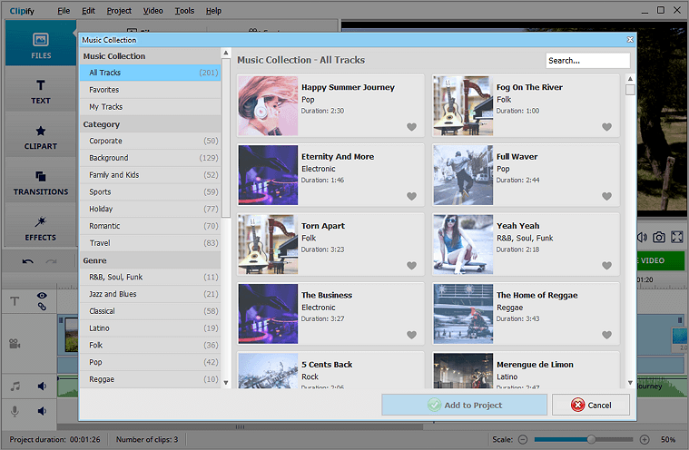Click the link icon on text track
Viewport: 689px width, 450px height.
click(x=42, y=307)
